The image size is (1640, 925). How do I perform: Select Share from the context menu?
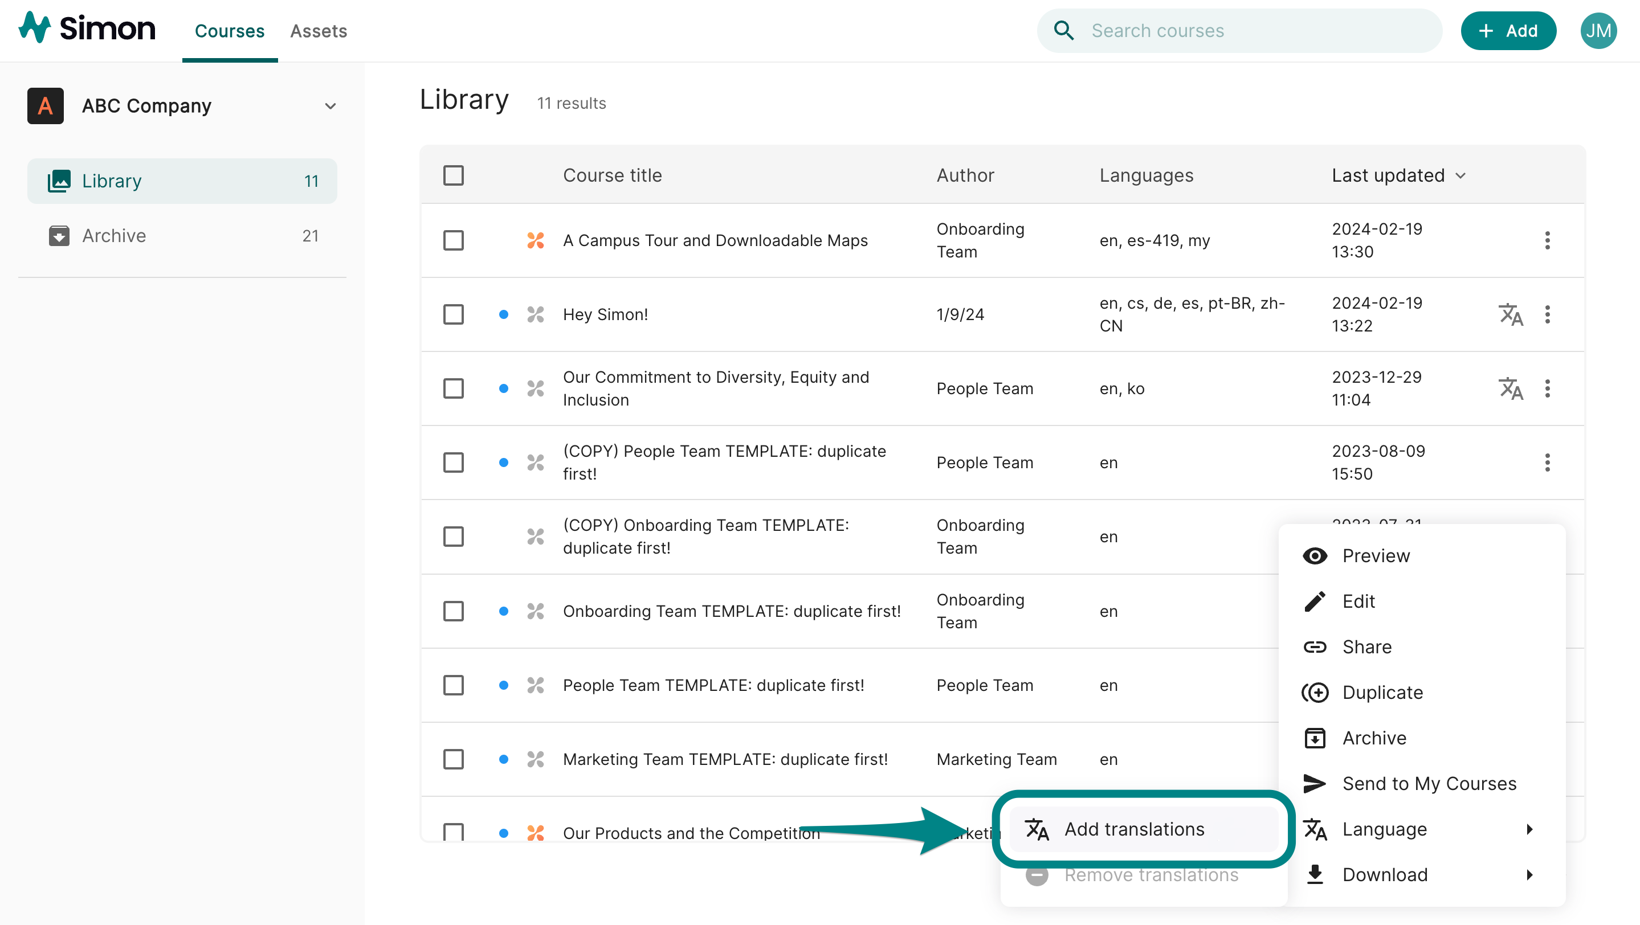[x=1422, y=647]
